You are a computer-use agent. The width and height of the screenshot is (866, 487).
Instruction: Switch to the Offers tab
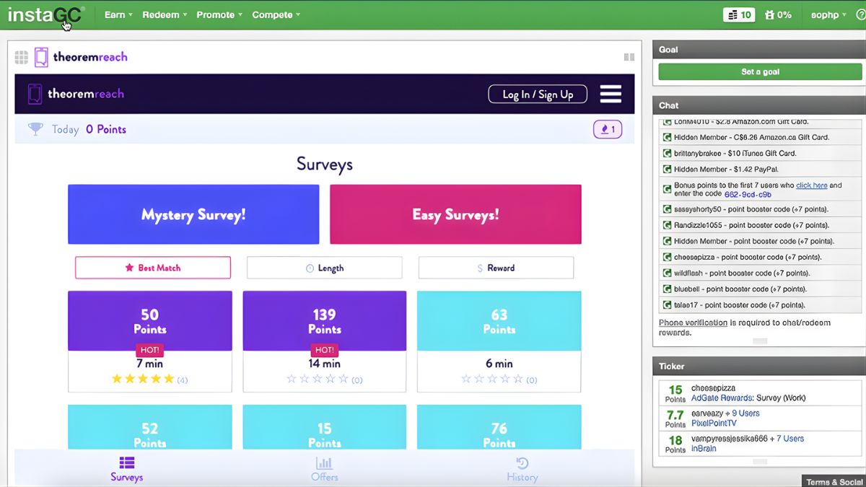click(x=325, y=469)
